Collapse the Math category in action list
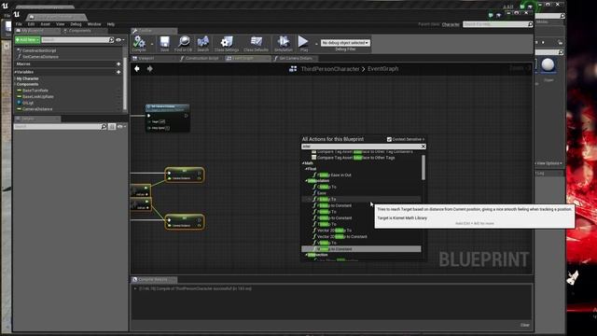597x336 pixels. 303,163
